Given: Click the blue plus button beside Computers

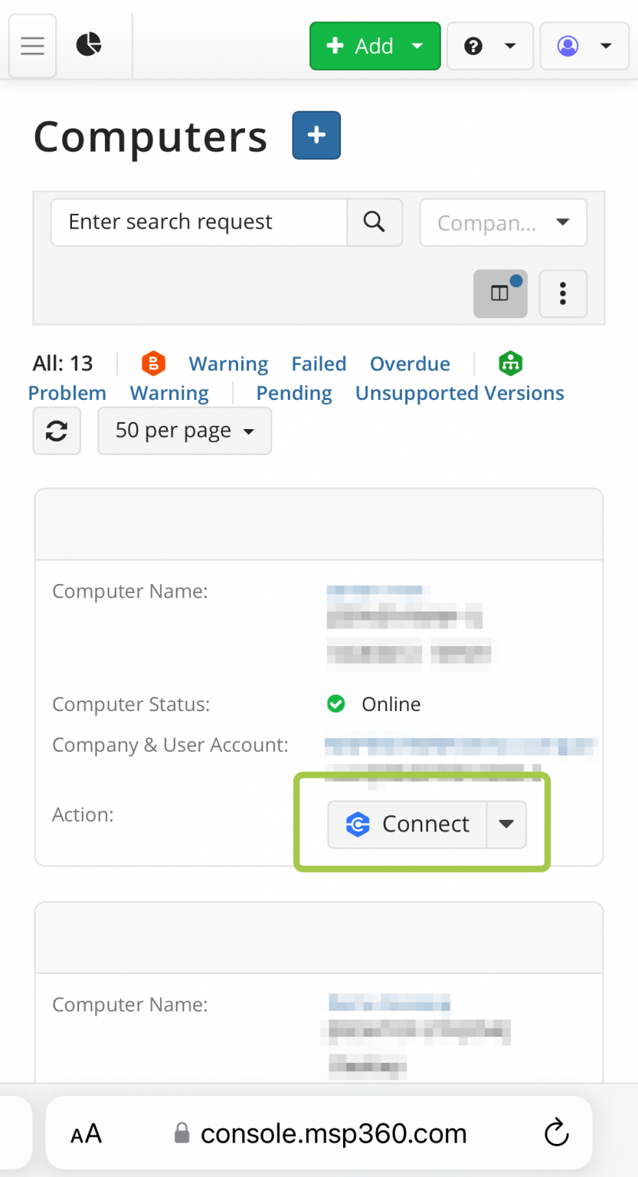Looking at the screenshot, I should point(316,135).
